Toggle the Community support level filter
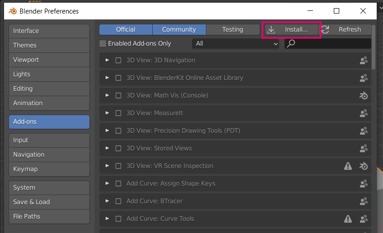This screenshot has width=383, height=233. point(179,29)
